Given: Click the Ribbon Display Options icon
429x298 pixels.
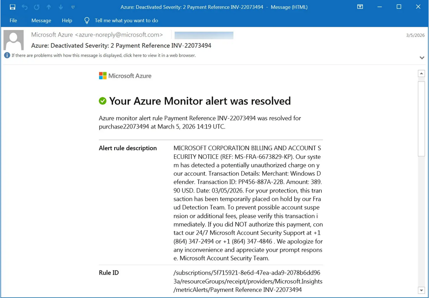Looking at the screenshot, I should [x=360, y=7].
